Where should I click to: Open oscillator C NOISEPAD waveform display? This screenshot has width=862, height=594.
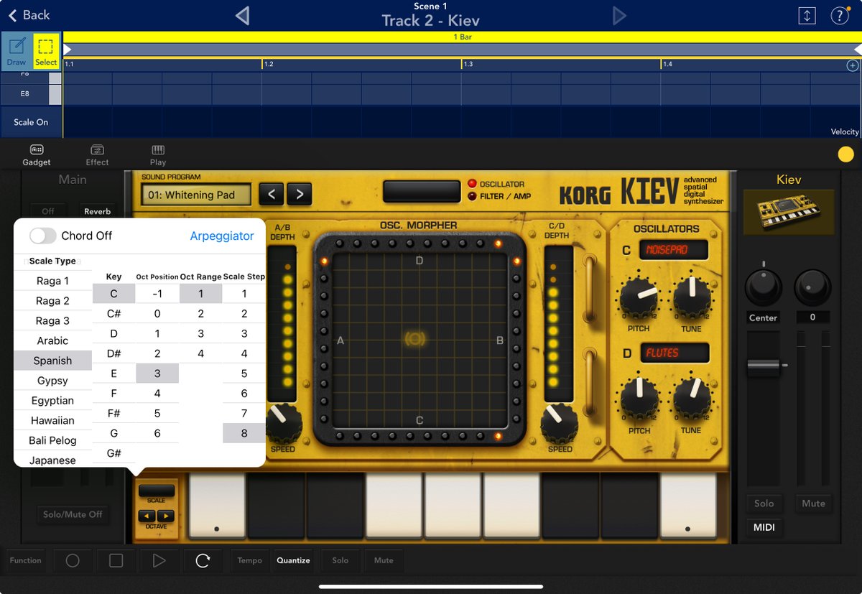pos(675,250)
